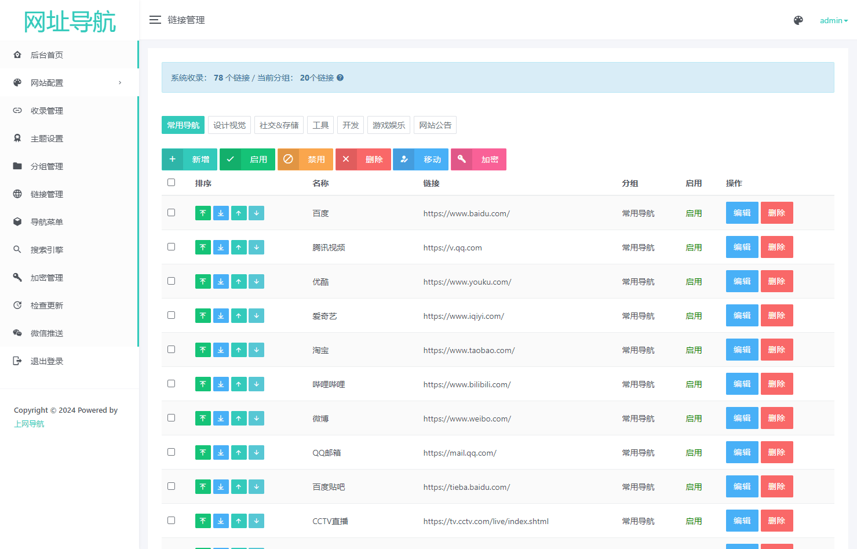Check the QQ邮箱 row checkbox
Viewport: 857px width, 549px height.
(x=171, y=452)
